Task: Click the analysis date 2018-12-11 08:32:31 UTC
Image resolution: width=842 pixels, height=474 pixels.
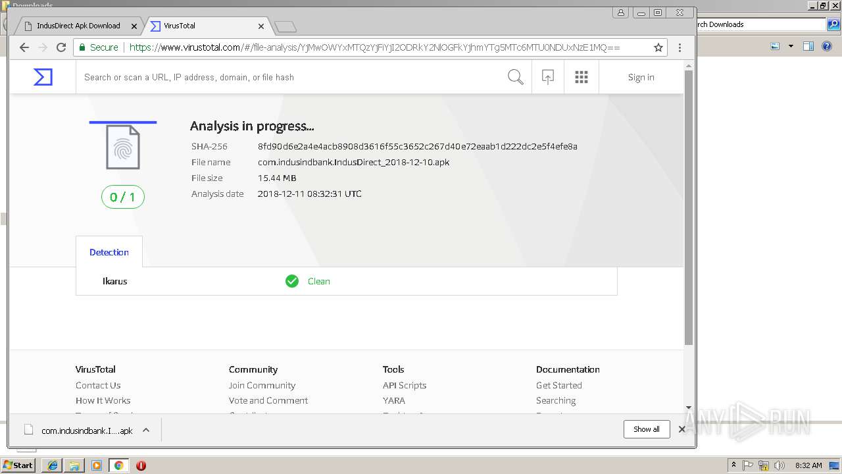Action: pyautogui.click(x=310, y=194)
